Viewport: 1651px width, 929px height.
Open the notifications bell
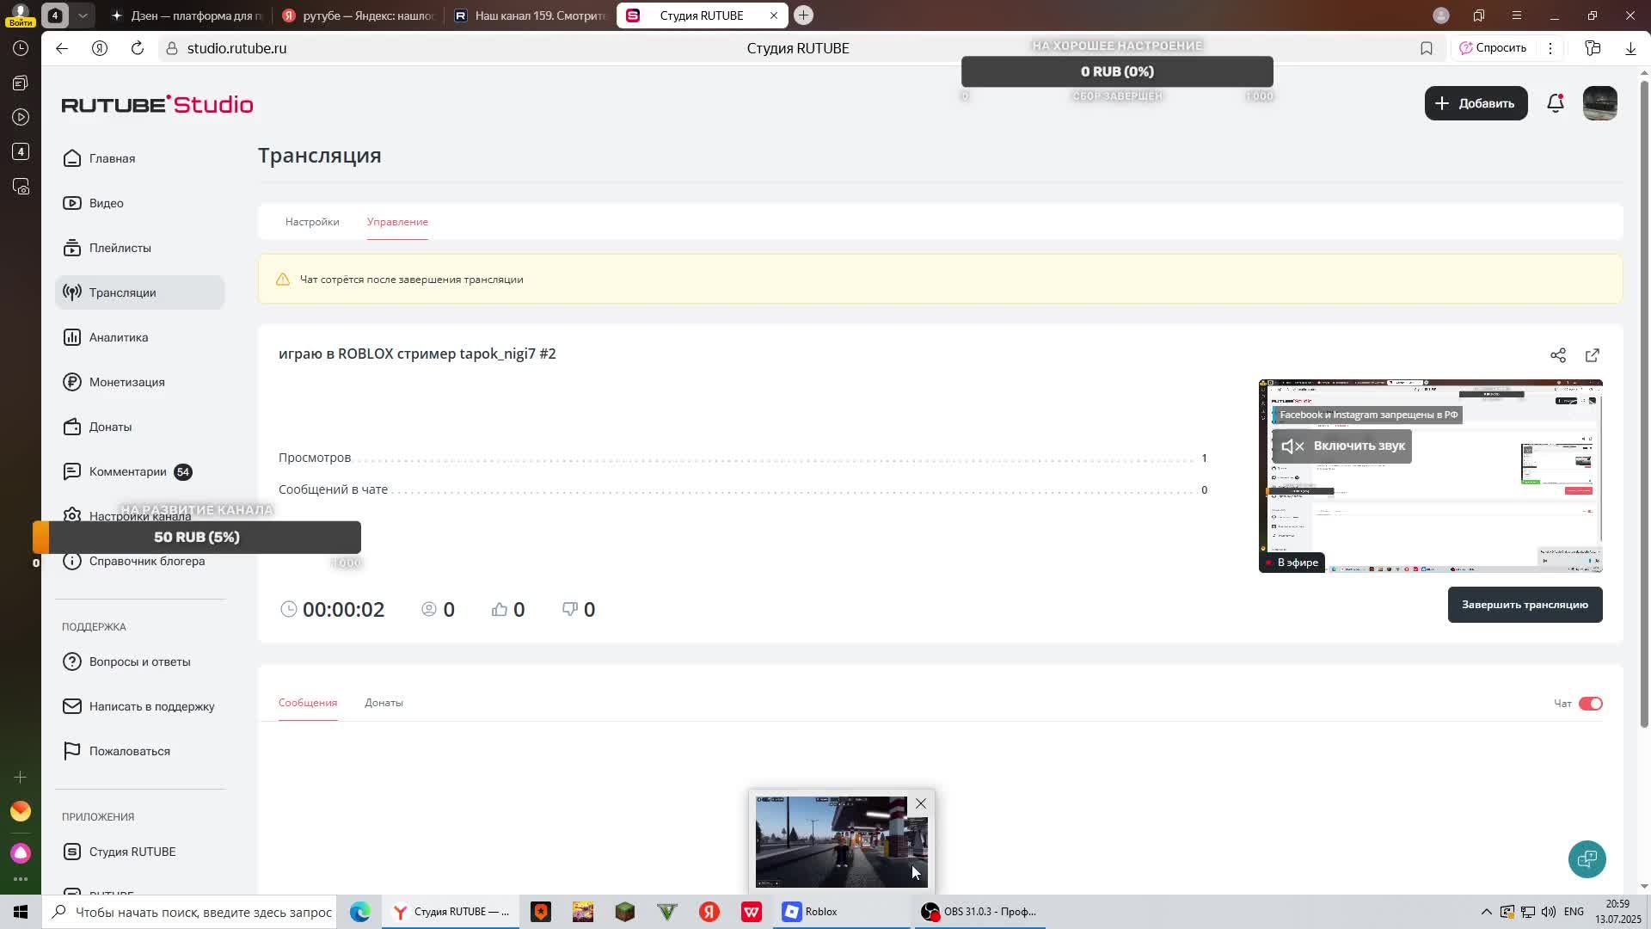pyautogui.click(x=1555, y=103)
